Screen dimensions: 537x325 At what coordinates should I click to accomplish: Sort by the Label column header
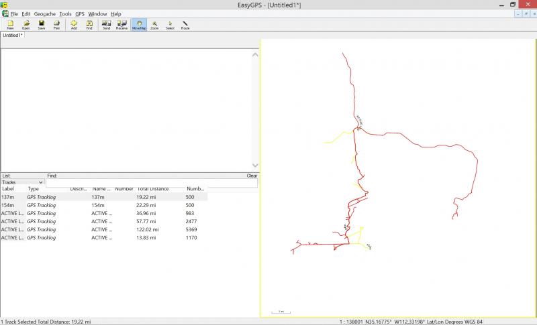[8, 189]
